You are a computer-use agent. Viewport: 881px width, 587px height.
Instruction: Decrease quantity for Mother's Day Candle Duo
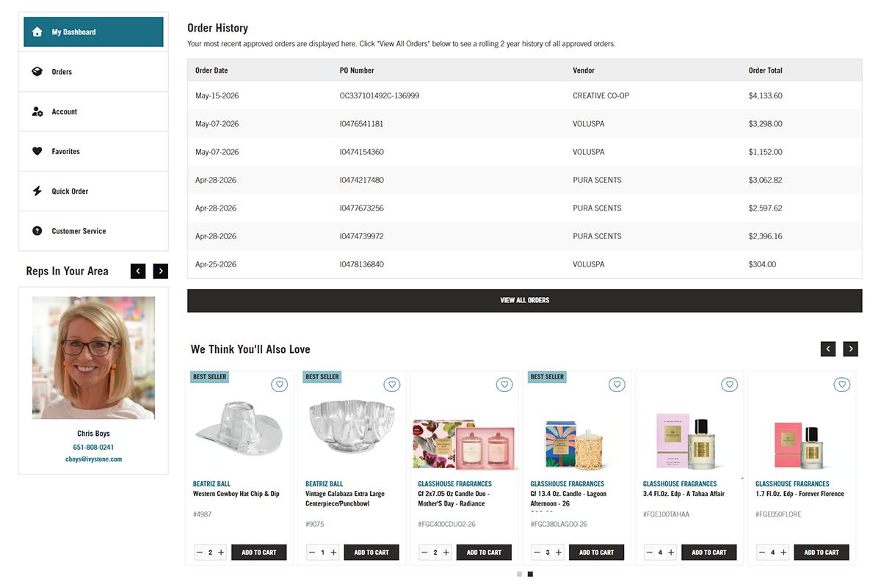pos(424,553)
